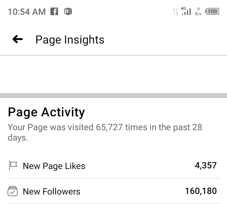Tap the flag icon beside New Page Likes
The image size is (227, 204).
click(13, 165)
